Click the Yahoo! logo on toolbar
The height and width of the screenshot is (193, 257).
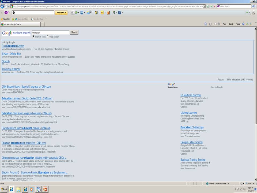tap(6, 13)
